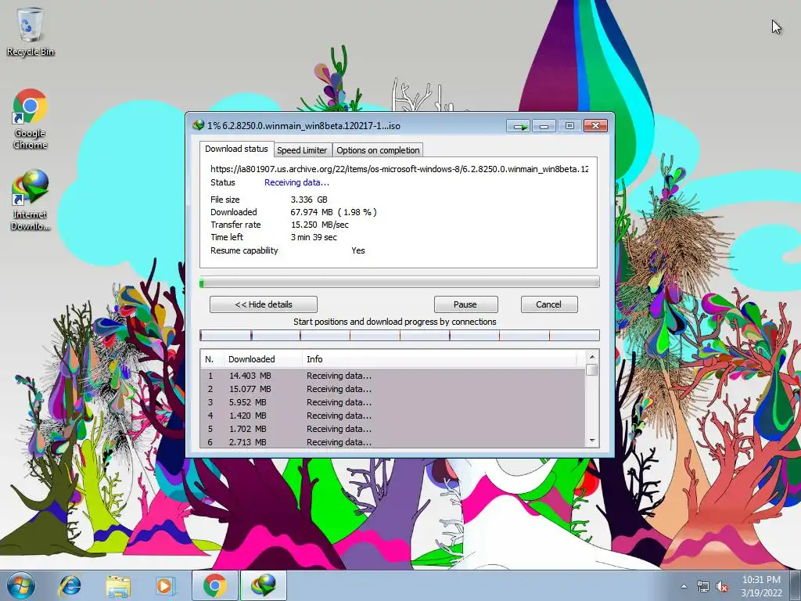Click the Resume capability Yes value

(358, 250)
